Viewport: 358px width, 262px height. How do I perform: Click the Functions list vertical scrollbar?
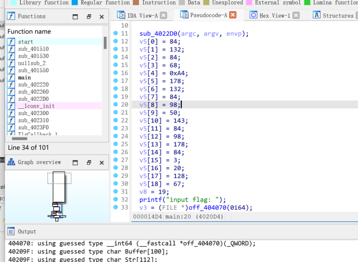pyautogui.click(x=105, y=43)
